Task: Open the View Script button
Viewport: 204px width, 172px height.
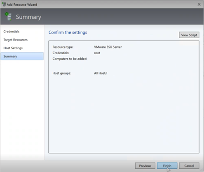Action: point(189,35)
